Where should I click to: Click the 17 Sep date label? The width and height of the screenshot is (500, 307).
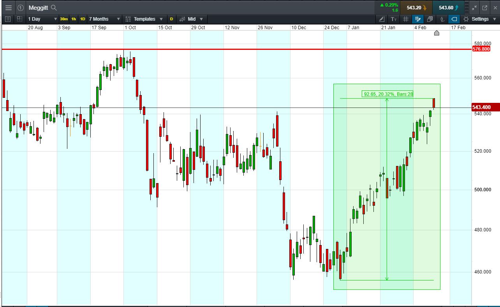(99, 28)
